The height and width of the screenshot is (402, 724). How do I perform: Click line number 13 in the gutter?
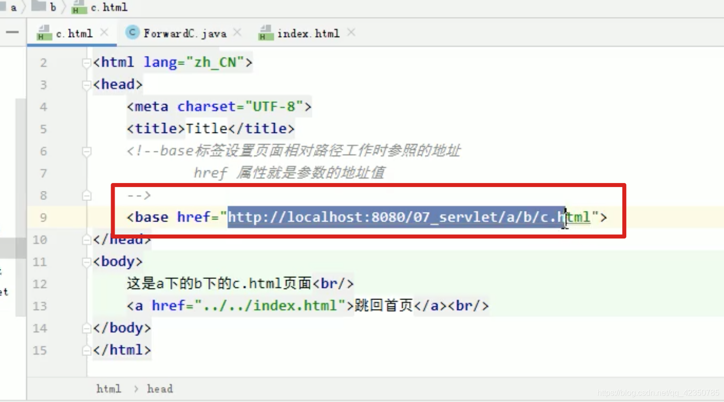(40, 306)
